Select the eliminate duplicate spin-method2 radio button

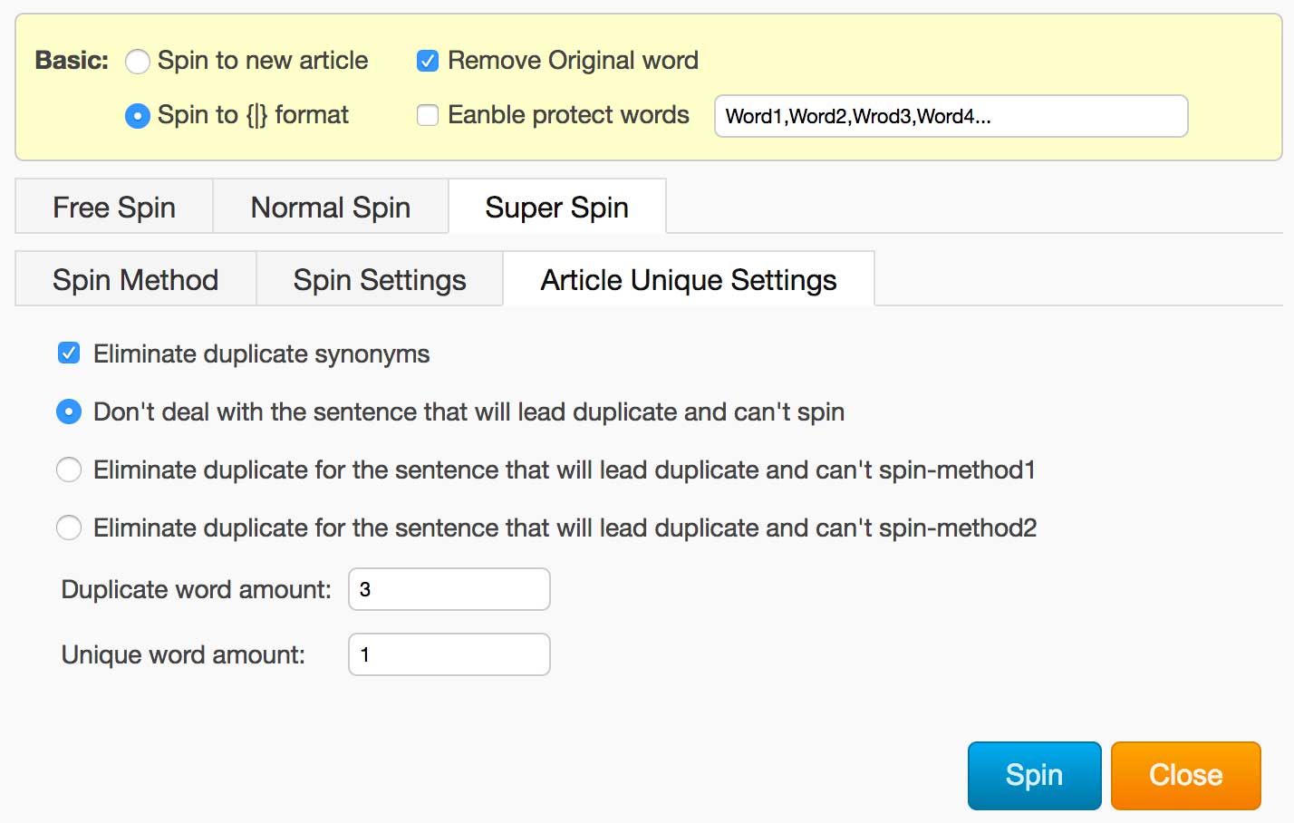click(69, 528)
